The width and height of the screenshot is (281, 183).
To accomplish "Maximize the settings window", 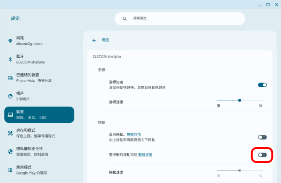I will (x=268, y=5).
